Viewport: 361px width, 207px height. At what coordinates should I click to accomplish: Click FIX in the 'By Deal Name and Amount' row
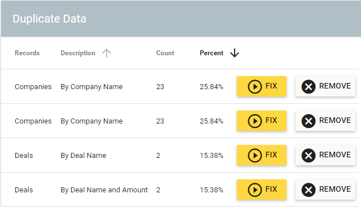[x=262, y=190]
